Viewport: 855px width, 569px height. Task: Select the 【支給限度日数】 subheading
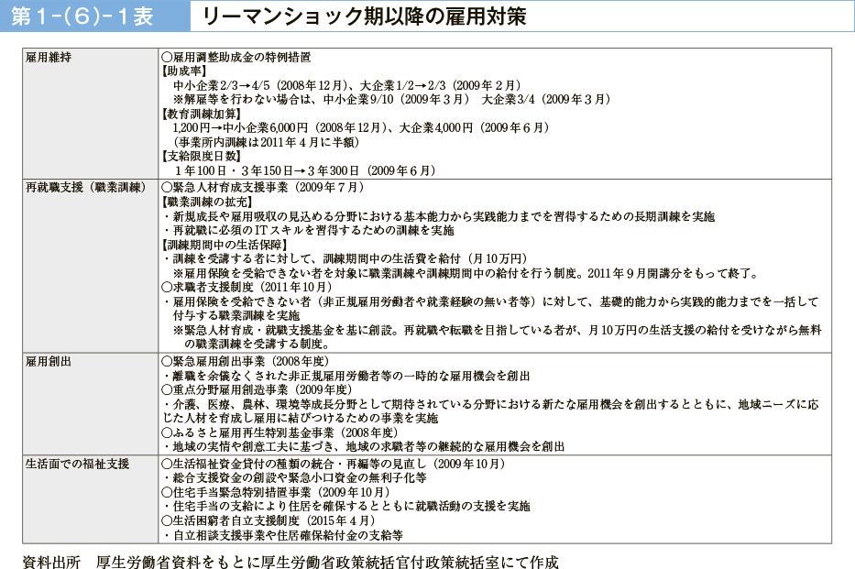tap(195, 157)
